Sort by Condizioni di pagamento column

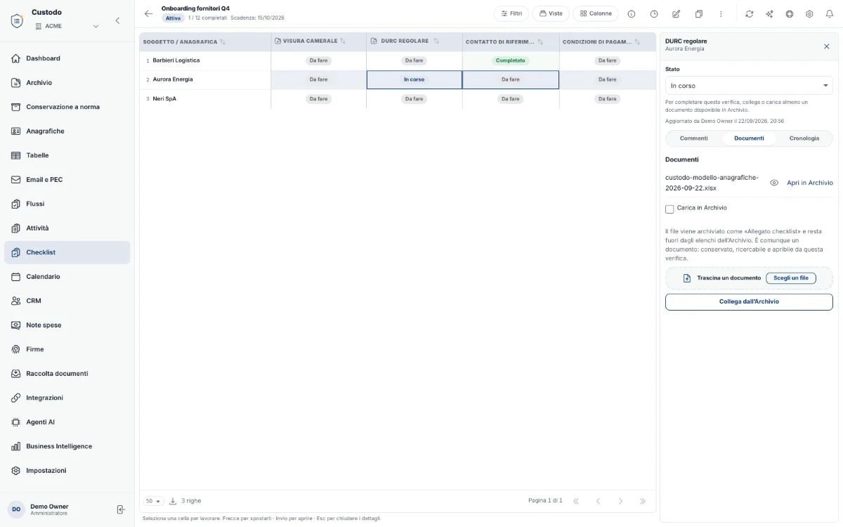pyautogui.click(x=638, y=42)
